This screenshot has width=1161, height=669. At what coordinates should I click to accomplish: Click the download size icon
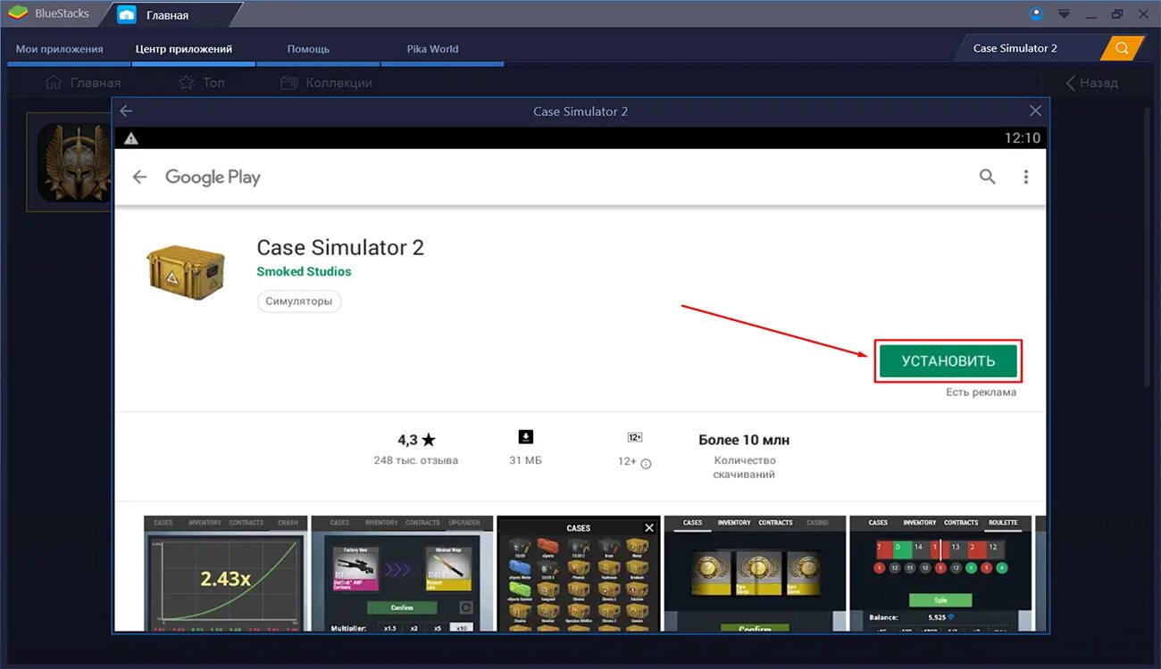click(x=525, y=437)
